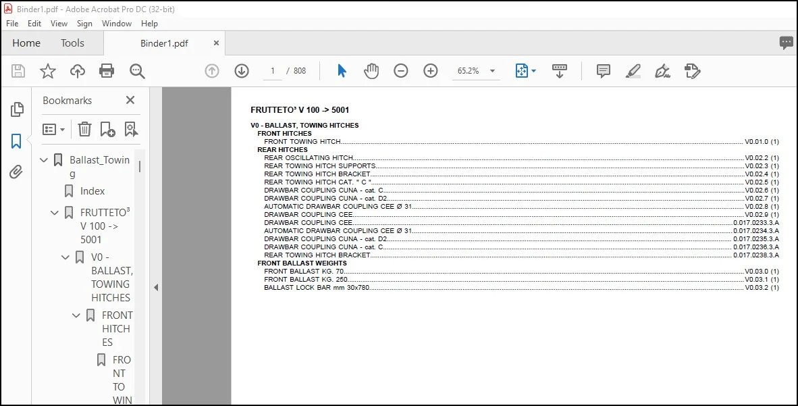Image resolution: width=798 pixels, height=406 pixels.
Task: Zoom out with minus button
Action: pos(401,71)
